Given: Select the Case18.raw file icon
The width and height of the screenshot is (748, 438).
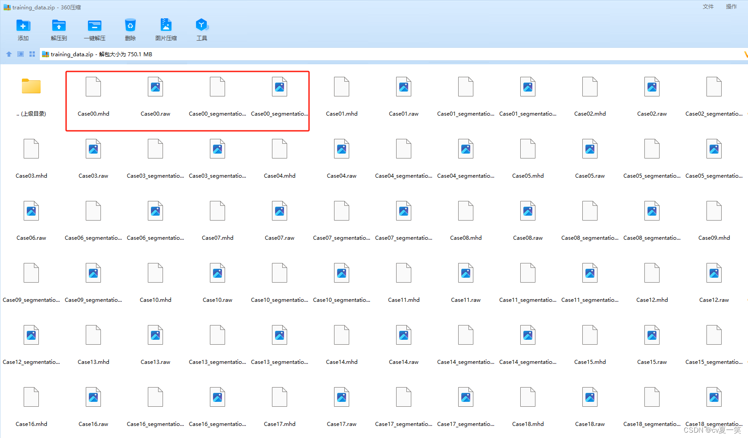Looking at the screenshot, I should coord(590,397).
